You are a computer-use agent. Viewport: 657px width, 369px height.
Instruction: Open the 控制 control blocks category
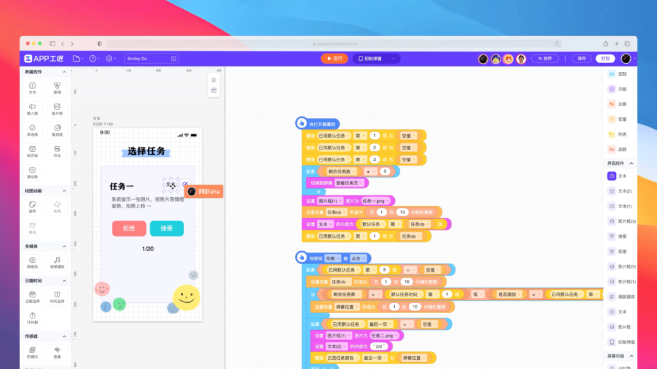(617, 74)
